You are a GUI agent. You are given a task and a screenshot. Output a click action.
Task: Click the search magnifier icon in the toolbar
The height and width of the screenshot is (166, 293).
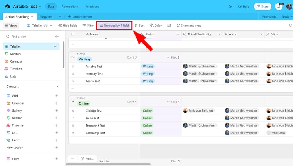click(x=290, y=25)
